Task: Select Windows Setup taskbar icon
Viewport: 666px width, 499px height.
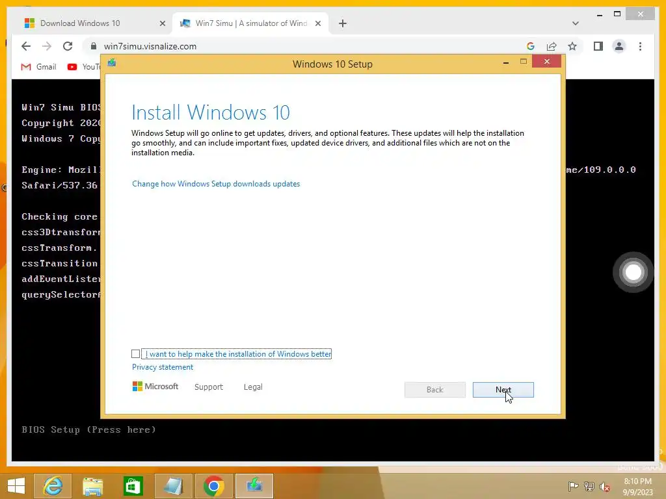Action: pyautogui.click(x=254, y=486)
